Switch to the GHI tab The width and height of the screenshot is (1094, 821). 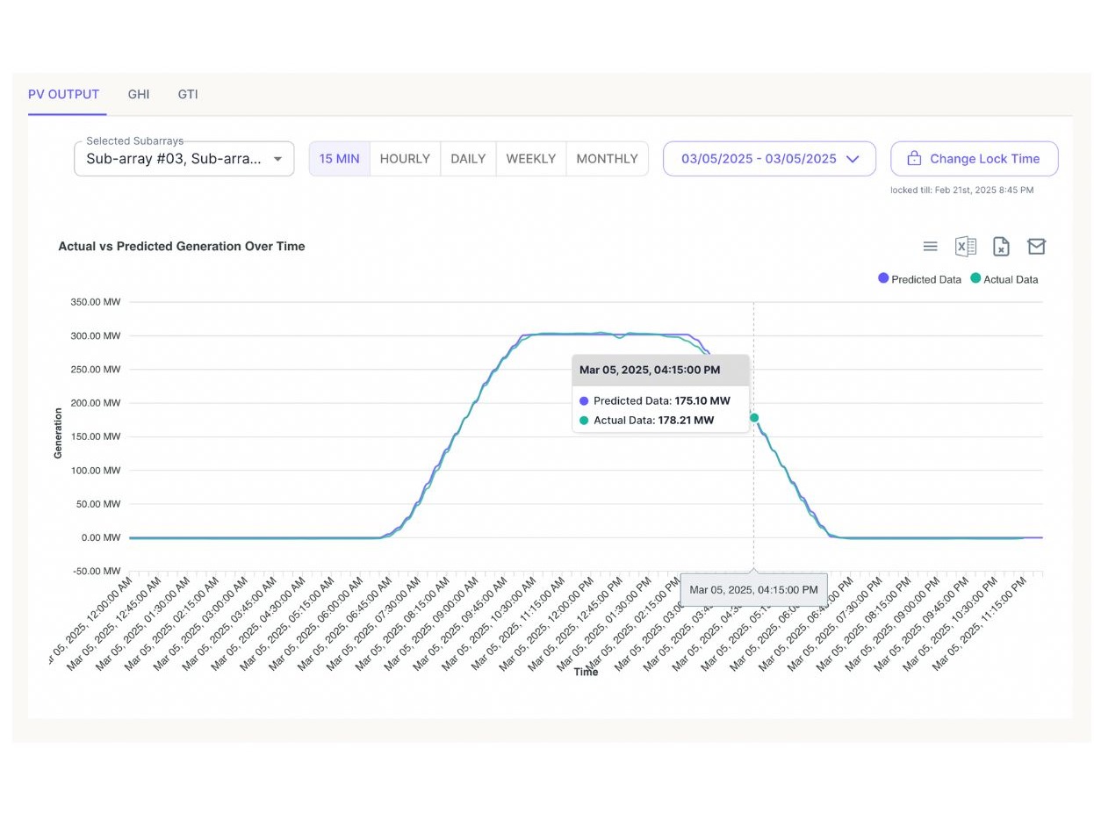coord(138,94)
